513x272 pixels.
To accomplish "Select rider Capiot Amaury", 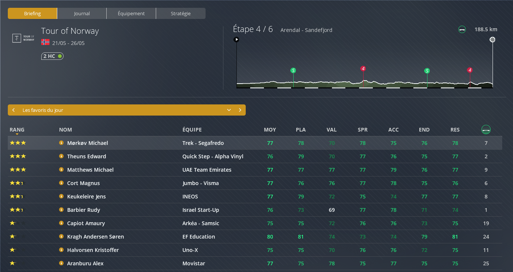I will click(86, 223).
